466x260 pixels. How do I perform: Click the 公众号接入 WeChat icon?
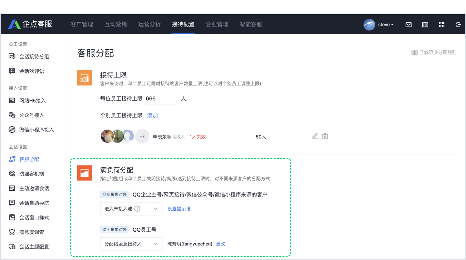12,115
